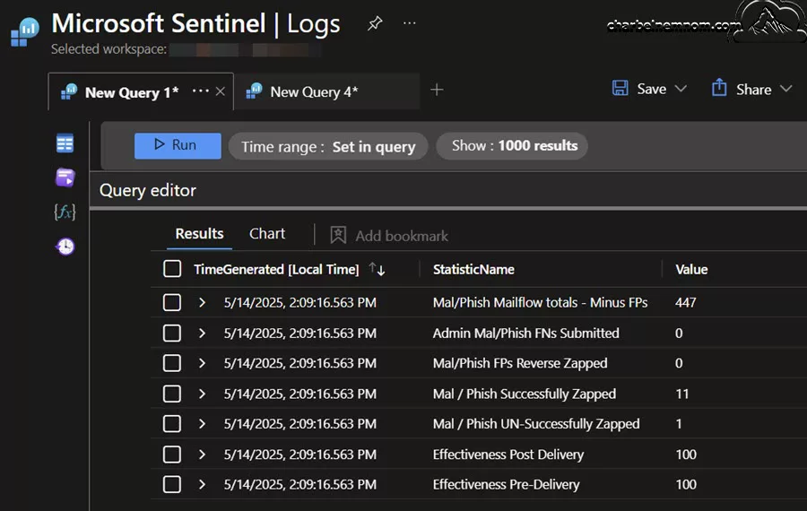Select the Results tab
Screen dimensions: 807x511
click(x=199, y=234)
